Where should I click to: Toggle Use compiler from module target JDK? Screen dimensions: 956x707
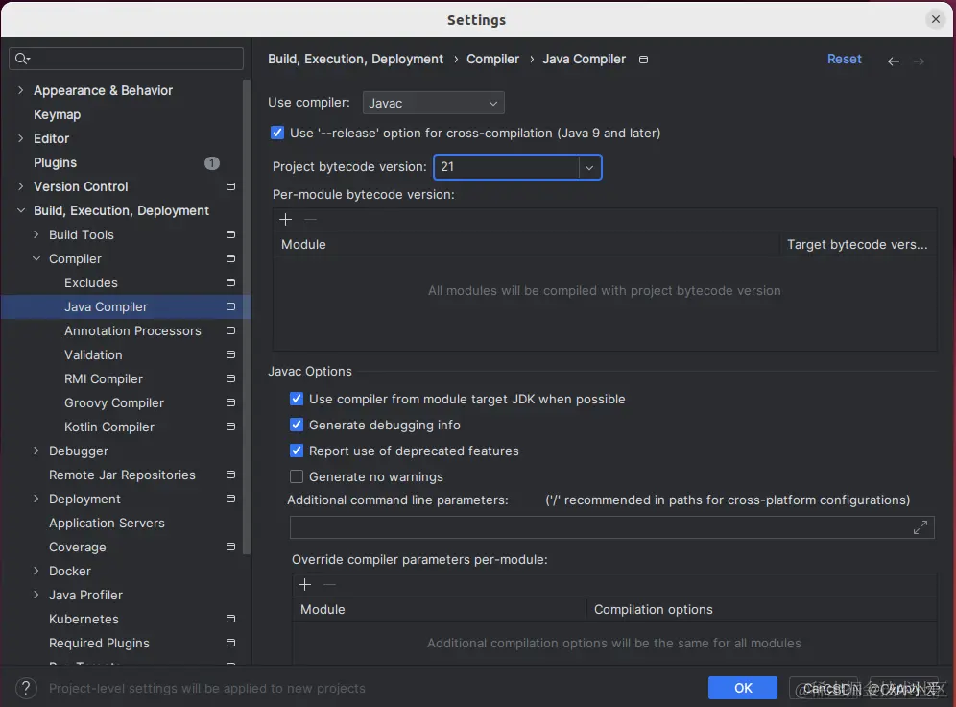click(297, 399)
